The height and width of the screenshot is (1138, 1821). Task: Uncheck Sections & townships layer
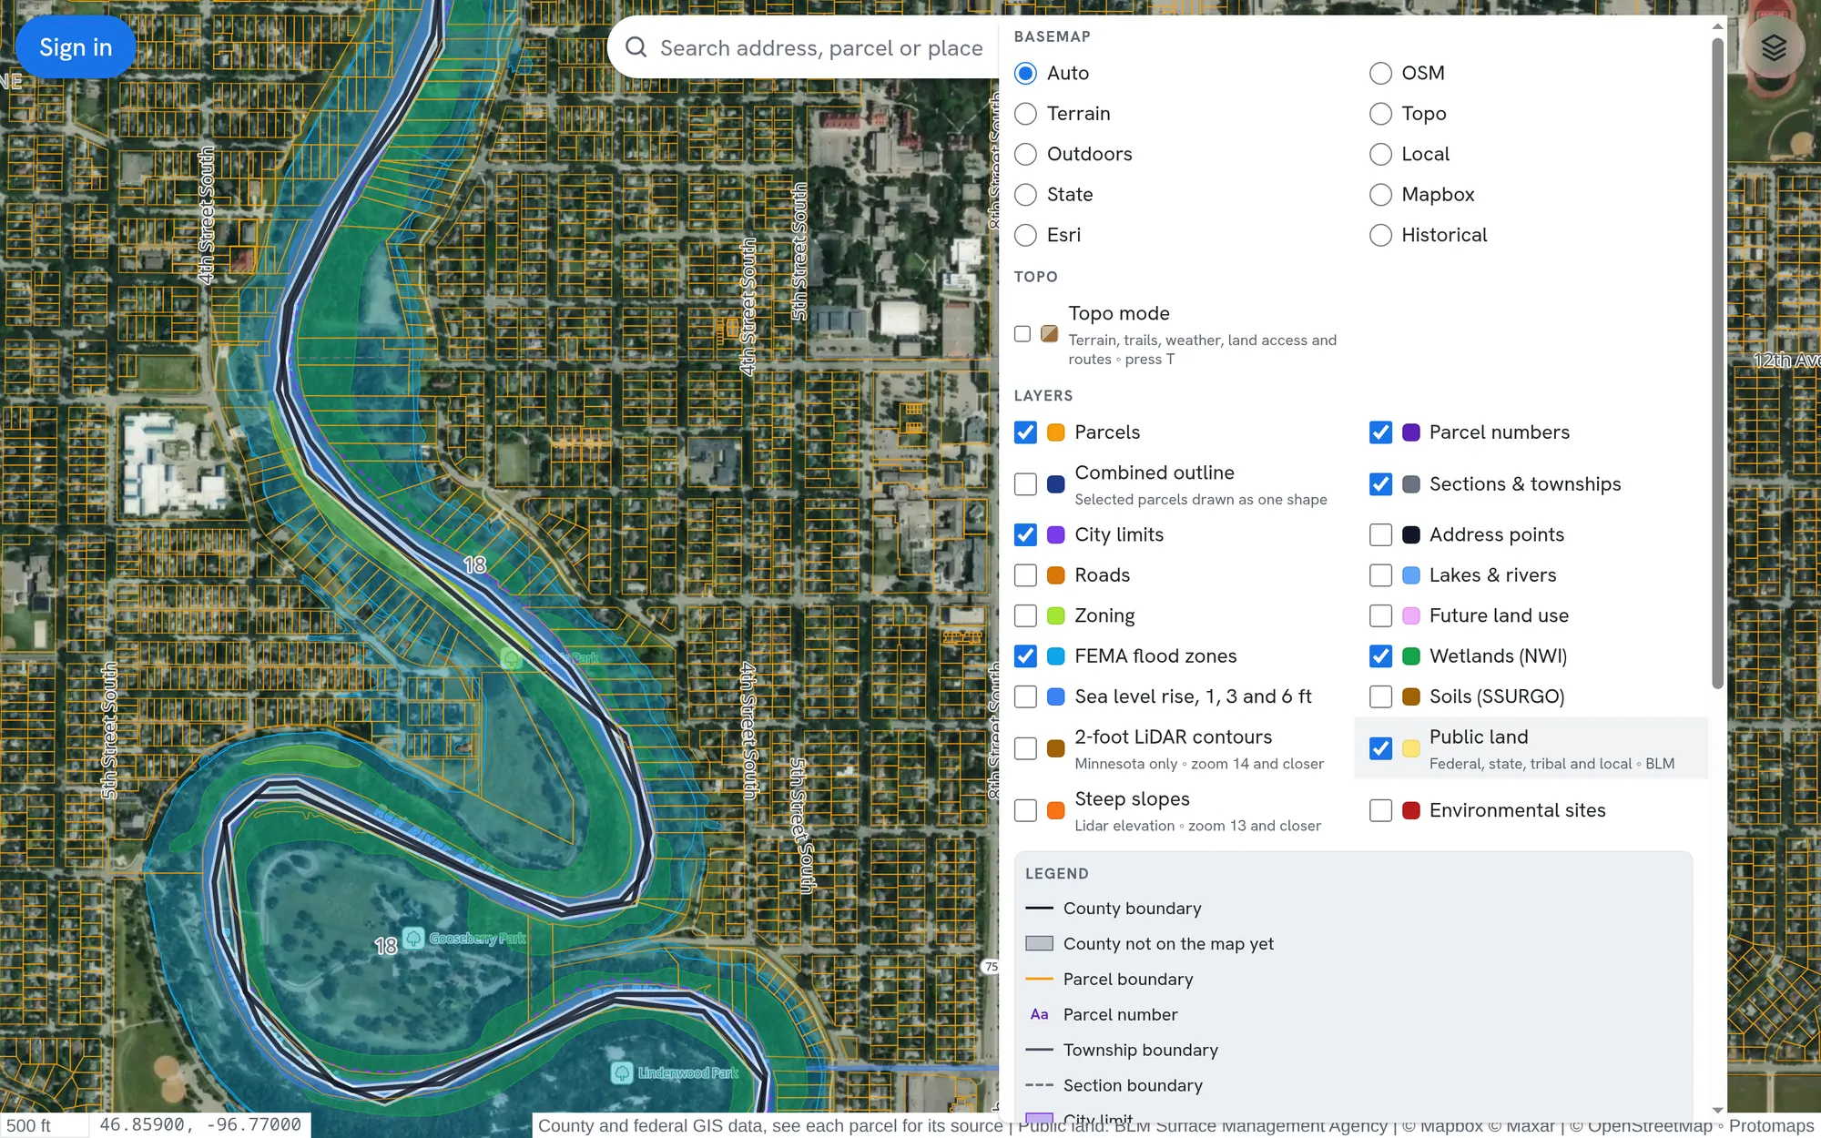pos(1380,484)
